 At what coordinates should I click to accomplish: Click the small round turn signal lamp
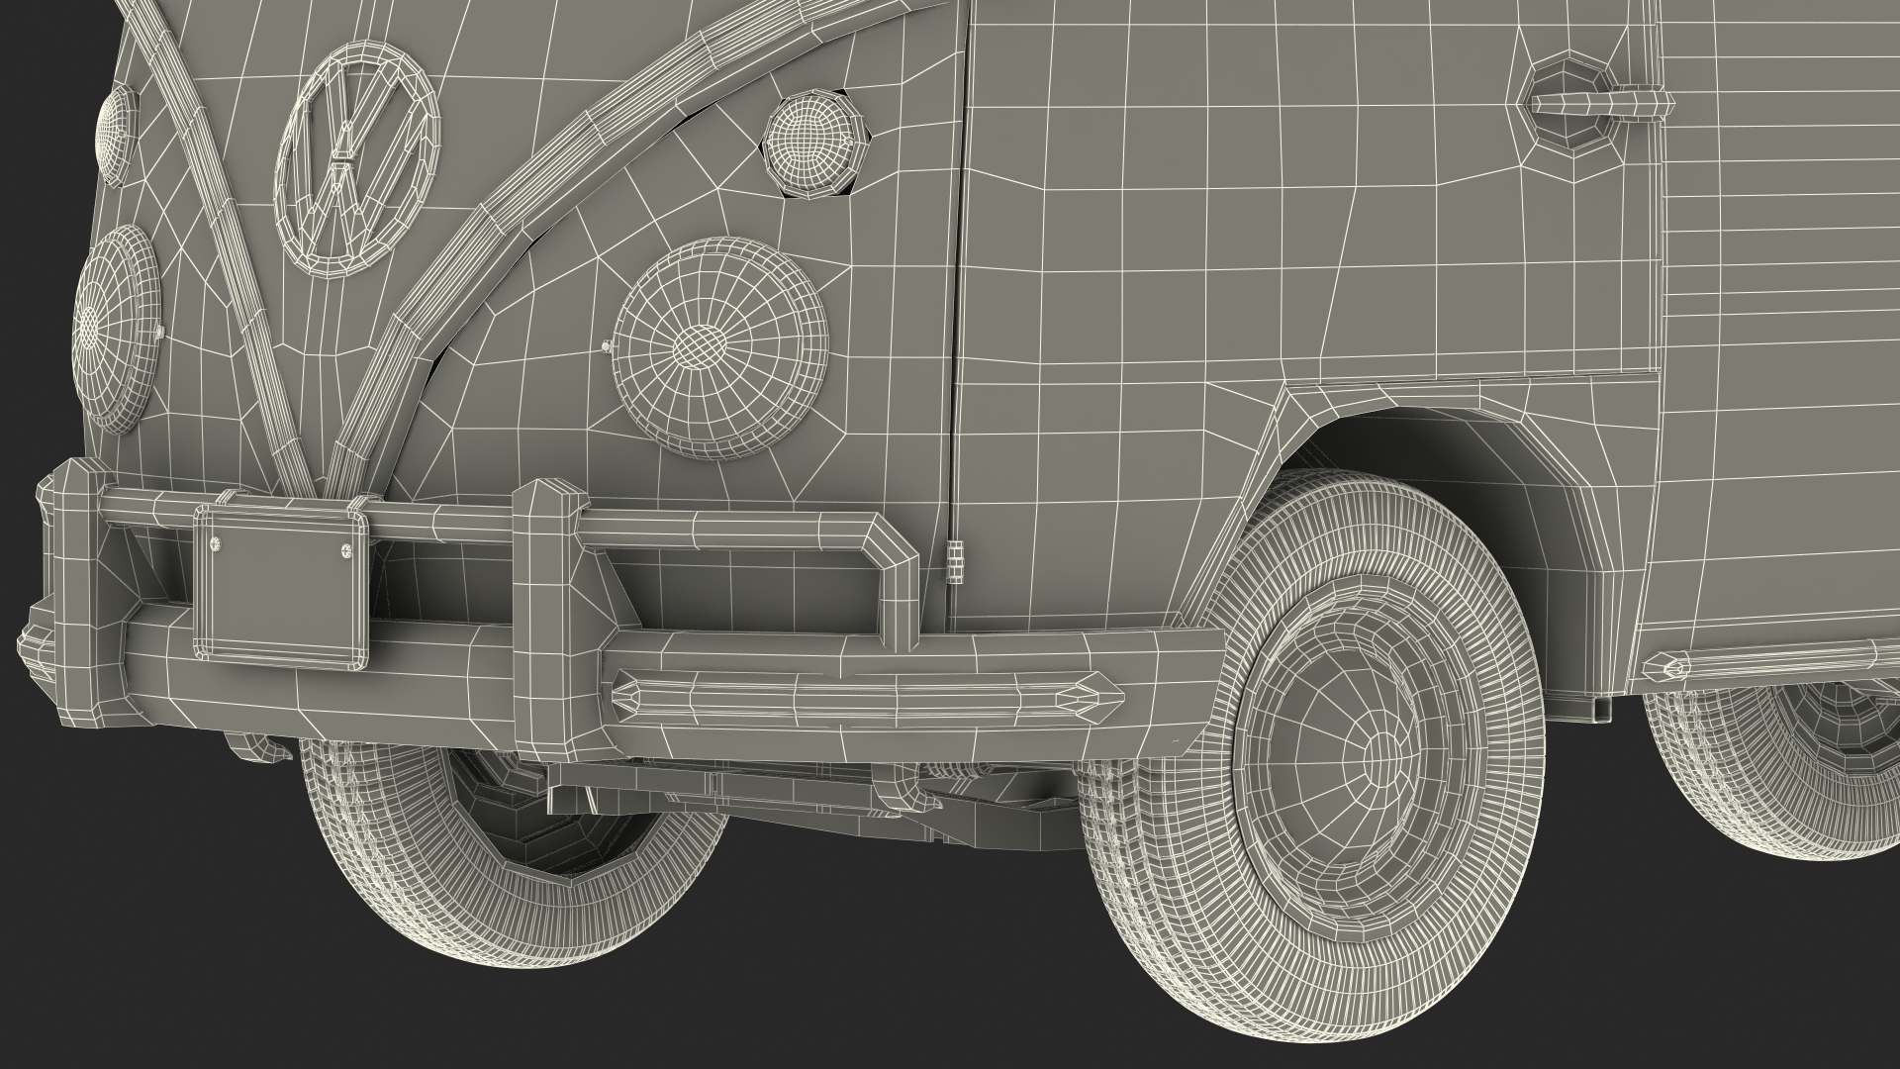tap(815, 145)
